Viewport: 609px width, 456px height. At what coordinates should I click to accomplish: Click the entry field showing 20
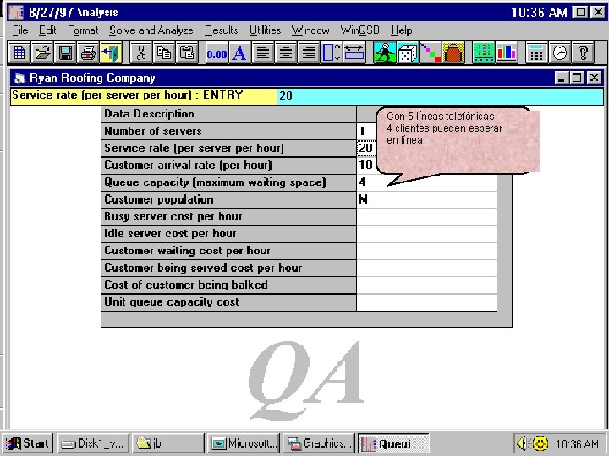(x=441, y=96)
